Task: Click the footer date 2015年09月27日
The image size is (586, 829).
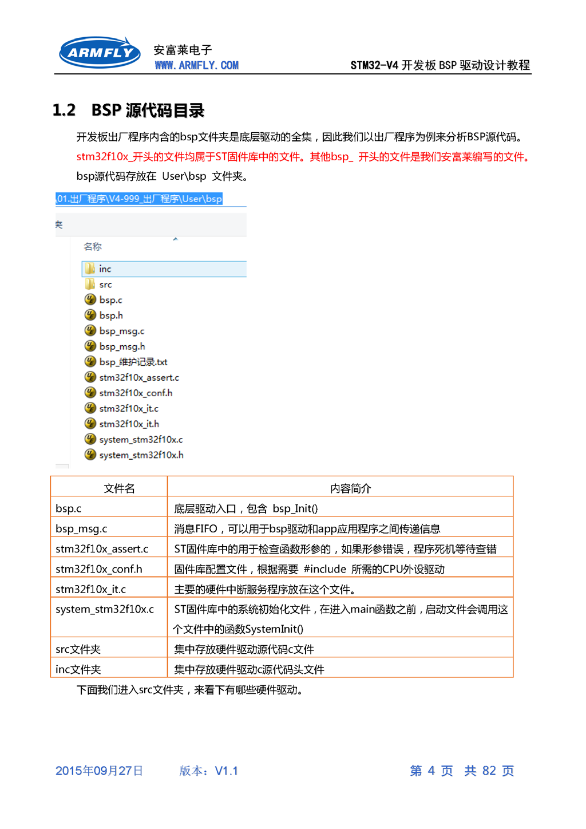Action: click(x=100, y=771)
